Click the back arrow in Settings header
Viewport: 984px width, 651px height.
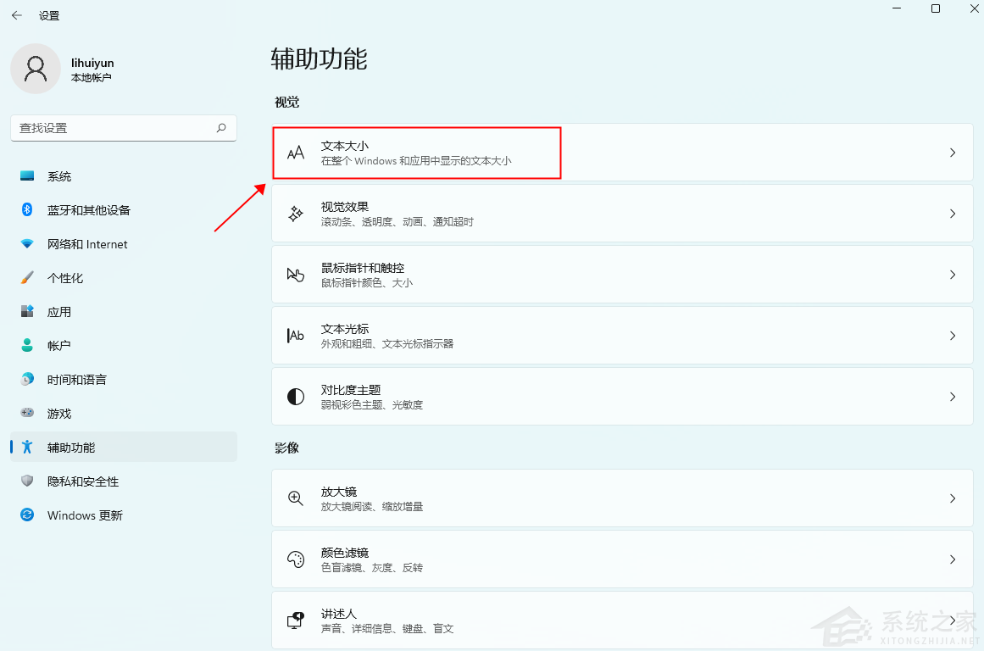pyautogui.click(x=17, y=16)
